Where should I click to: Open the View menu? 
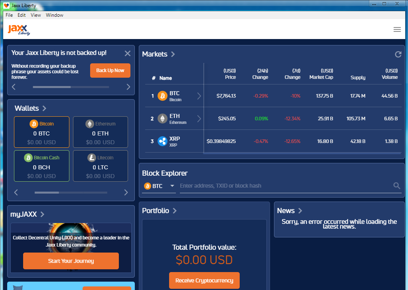point(35,15)
